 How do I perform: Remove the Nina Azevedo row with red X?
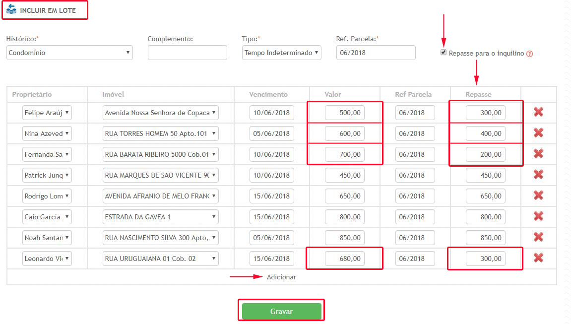pyautogui.click(x=538, y=133)
